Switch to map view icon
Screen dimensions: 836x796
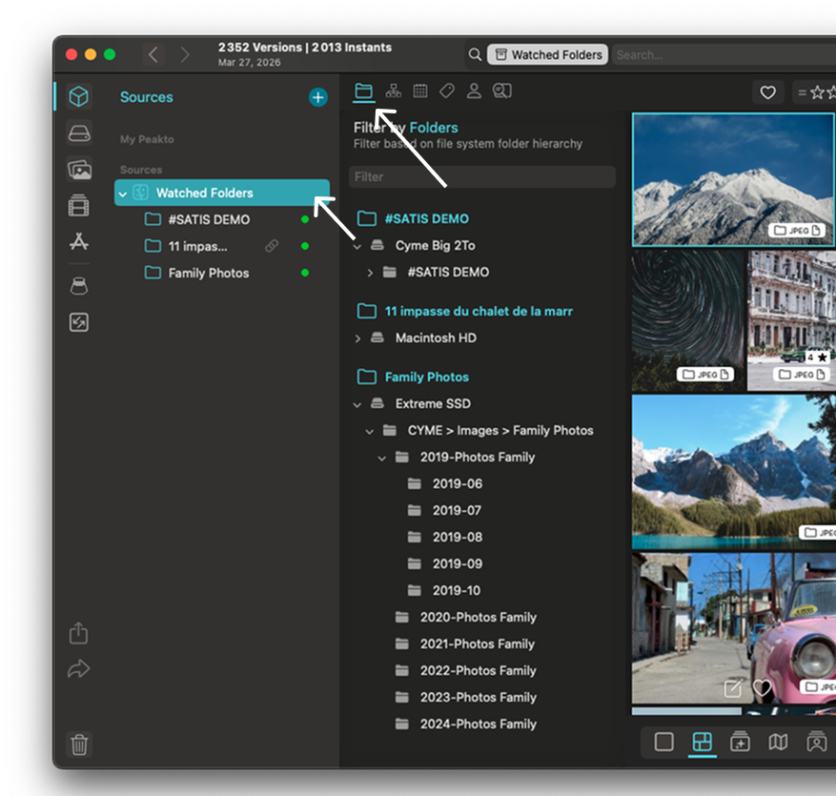(x=779, y=742)
